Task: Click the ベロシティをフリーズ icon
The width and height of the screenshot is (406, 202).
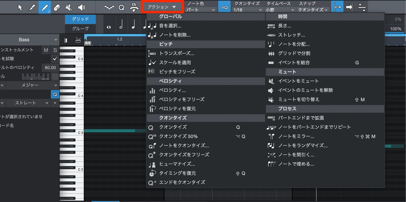Action: point(152,99)
